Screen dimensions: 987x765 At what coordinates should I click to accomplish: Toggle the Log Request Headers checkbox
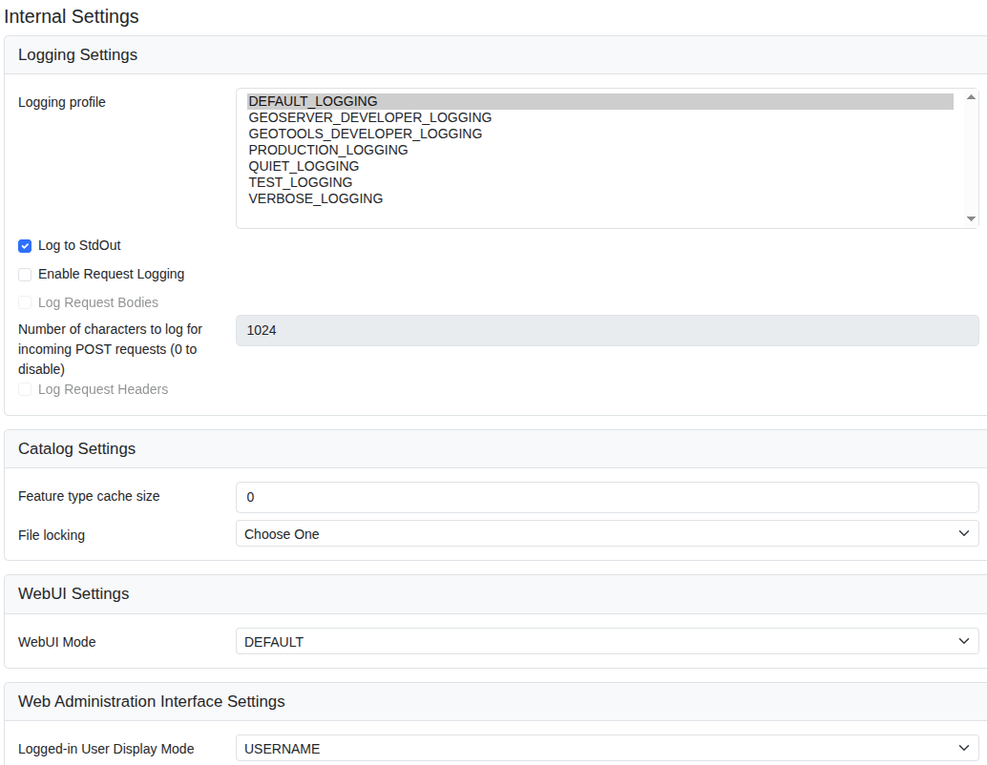[x=25, y=390]
